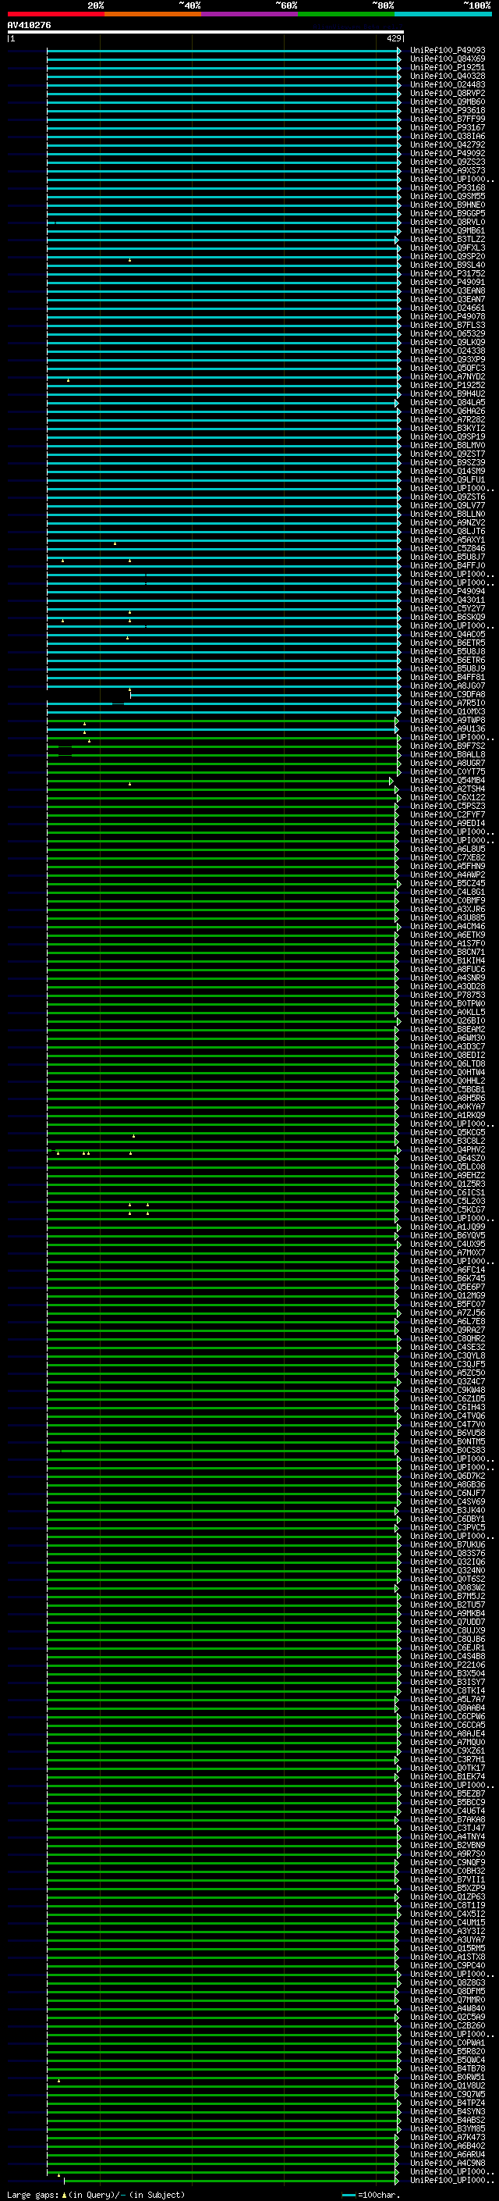Select the label UniRef100_B9GGP5
Viewport: 499px width, 2201px height.
click(x=448, y=214)
